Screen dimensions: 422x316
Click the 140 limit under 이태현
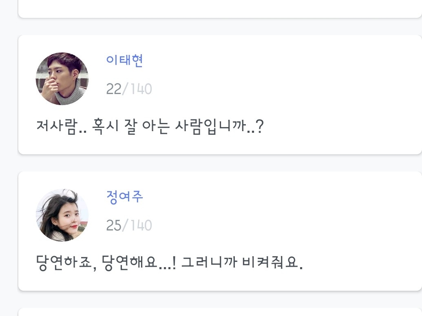pyautogui.click(x=140, y=89)
